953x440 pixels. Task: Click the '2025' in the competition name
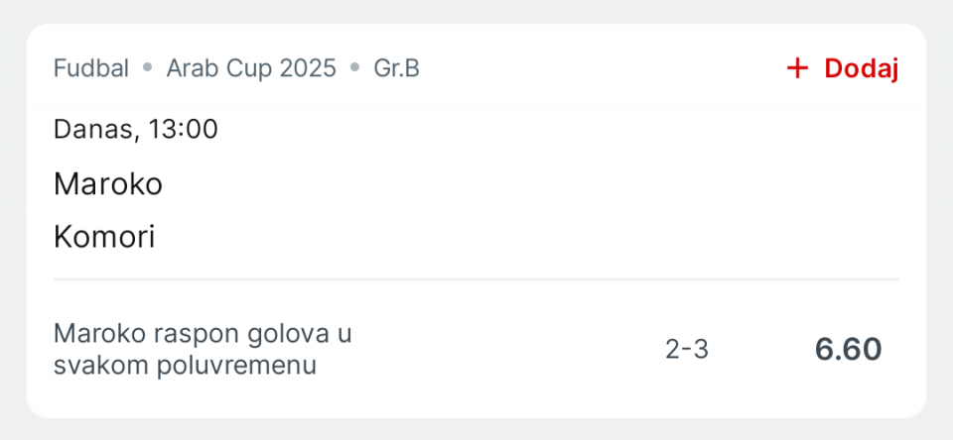pos(307,68)
